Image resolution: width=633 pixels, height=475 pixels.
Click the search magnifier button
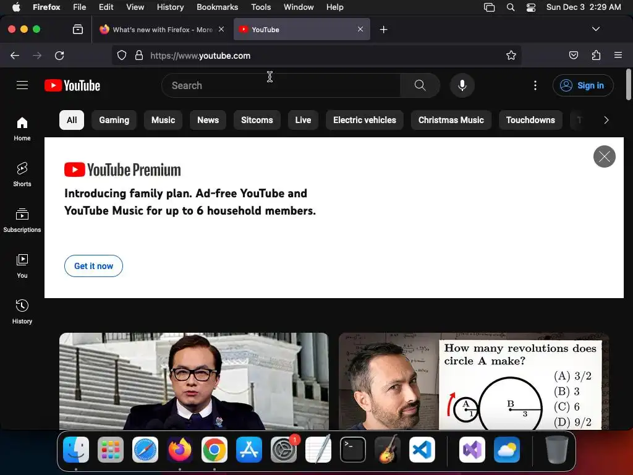[420, 85]
